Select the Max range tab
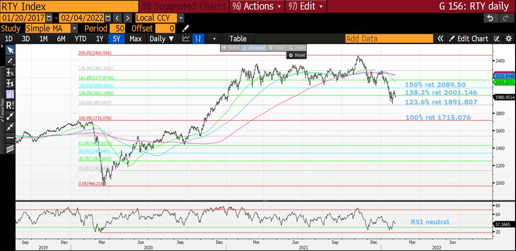516x251 pixels. [135, 39]
